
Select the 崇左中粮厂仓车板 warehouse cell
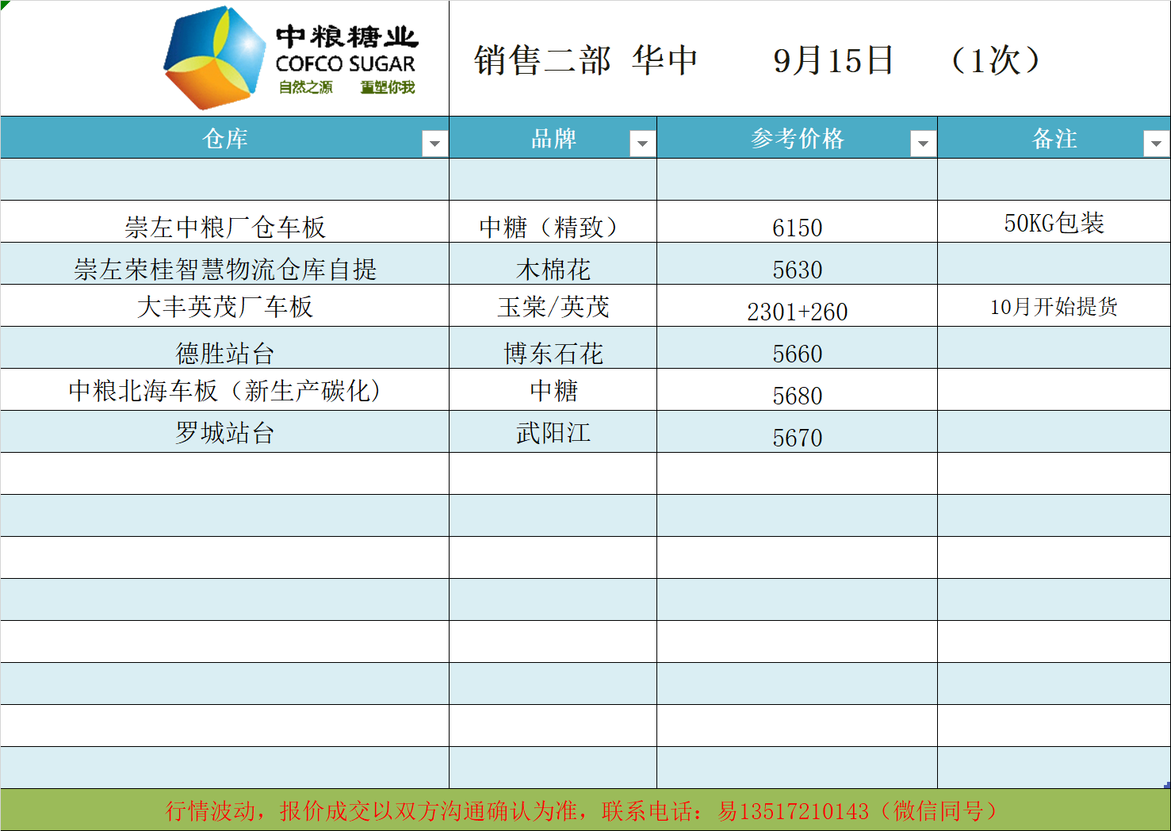click(225, 227)
